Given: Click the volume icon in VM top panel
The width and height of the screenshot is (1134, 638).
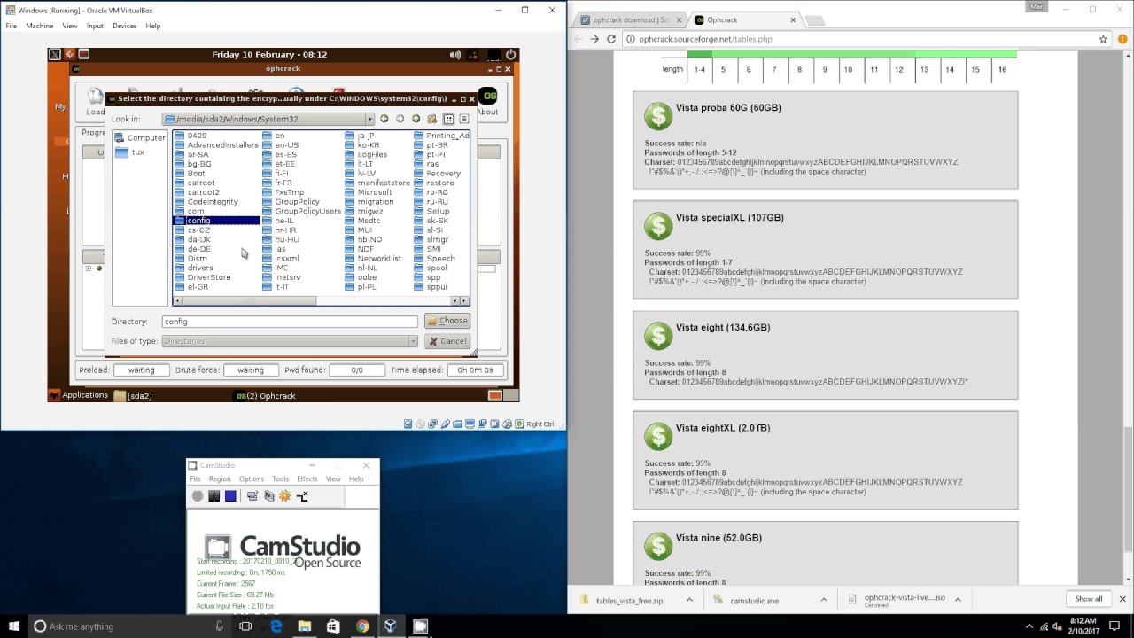Looking at the screenshot, I should (454, 54).
